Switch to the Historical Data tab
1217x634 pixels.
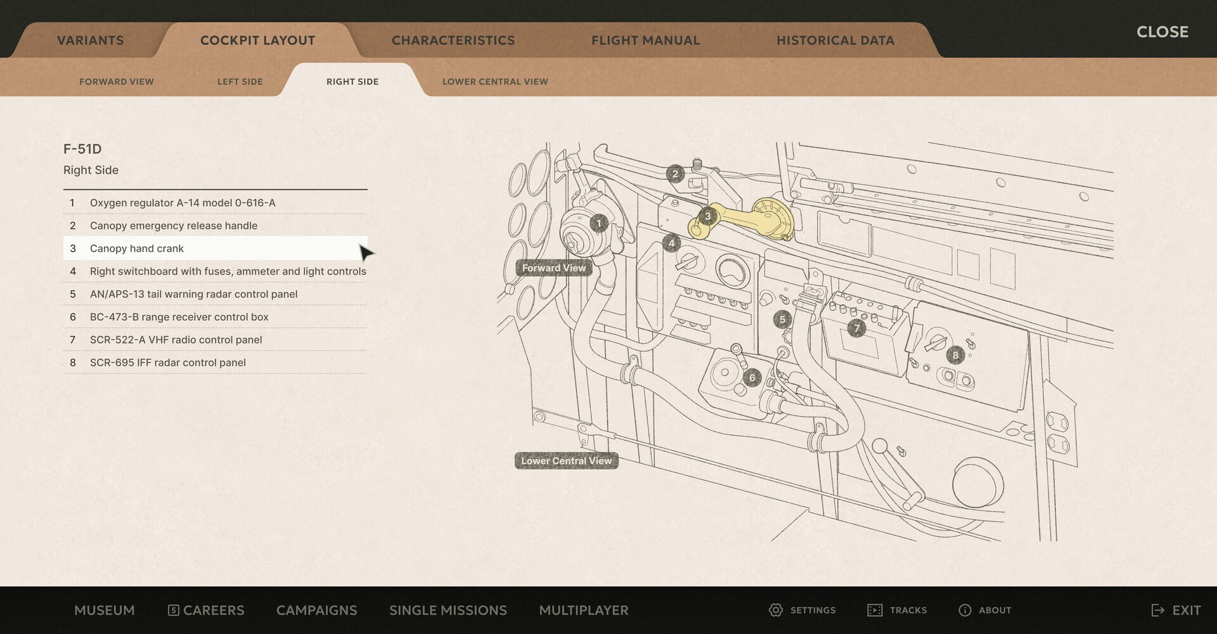pyautogui.click(x=835, y=40)
